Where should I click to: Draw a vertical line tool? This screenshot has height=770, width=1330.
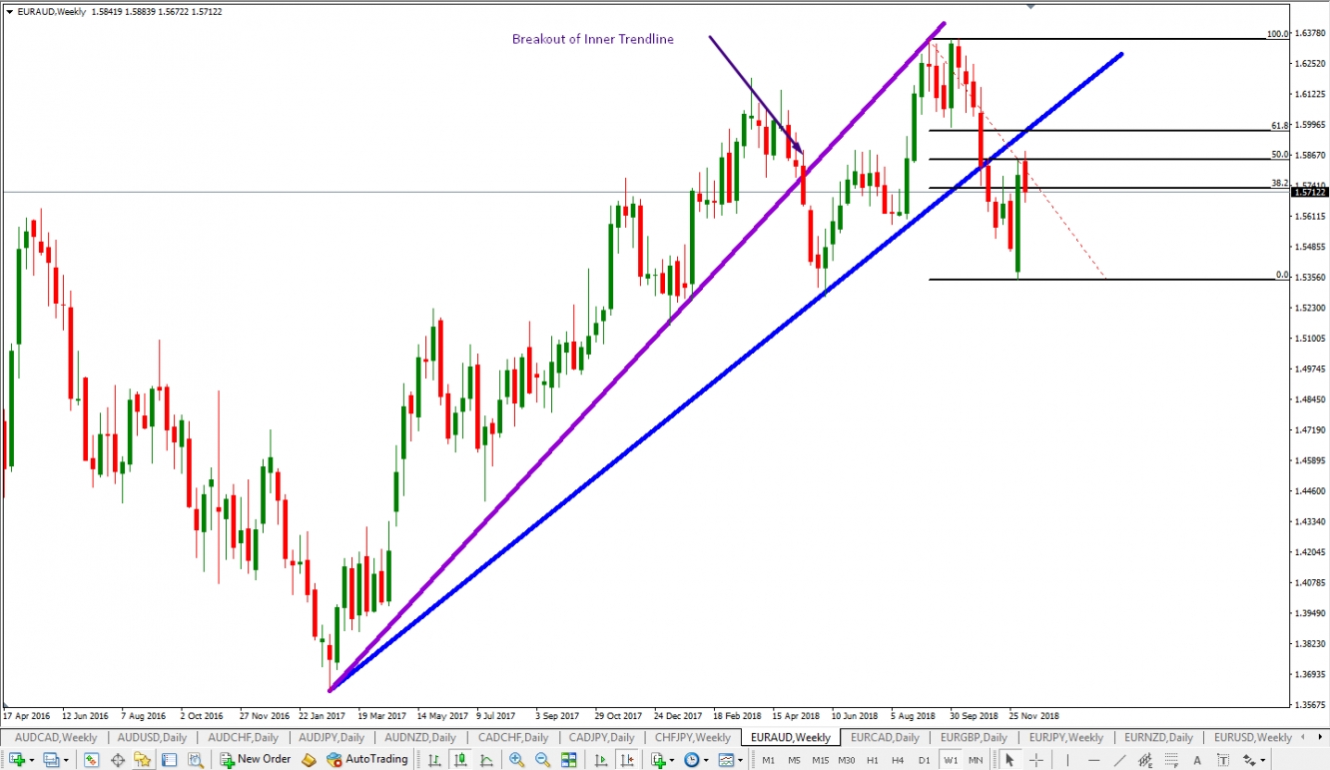pos(1067,760)
